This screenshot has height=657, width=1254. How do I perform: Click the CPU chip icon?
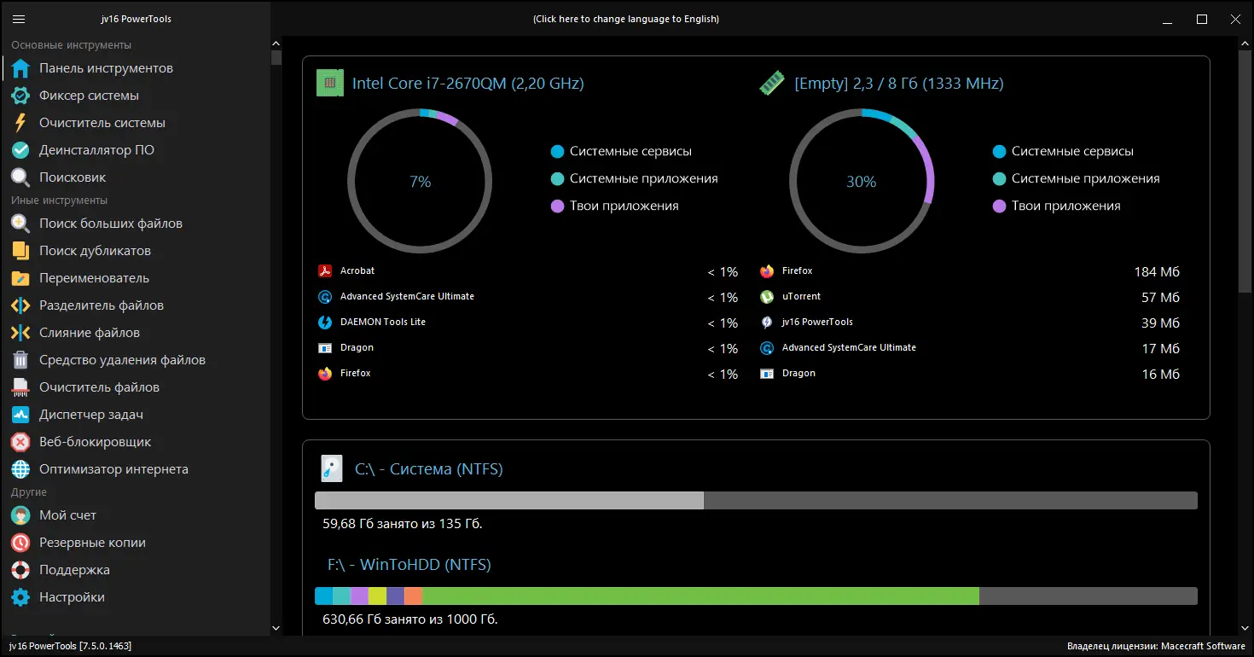[330, 84]
